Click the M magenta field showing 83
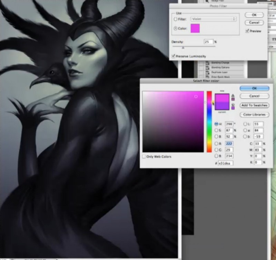 [x=258, y=150]
